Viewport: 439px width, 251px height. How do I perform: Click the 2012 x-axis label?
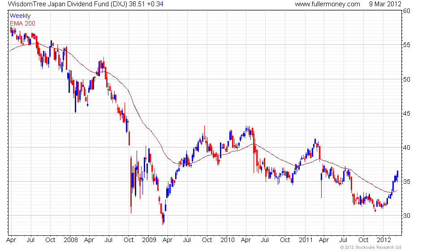coord(383,240)
